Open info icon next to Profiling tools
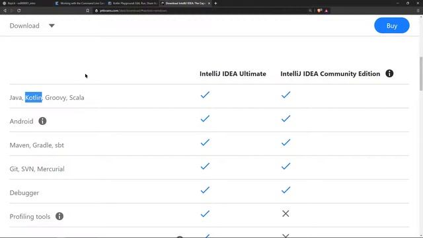This screenshot has height=238, width=423. point(59,216)
